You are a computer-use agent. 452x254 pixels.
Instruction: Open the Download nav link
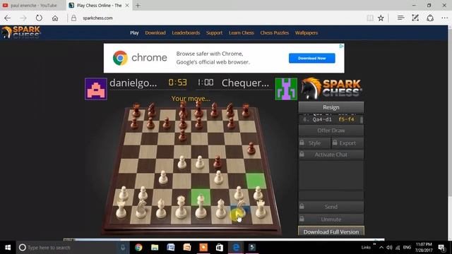click(155, 33)
